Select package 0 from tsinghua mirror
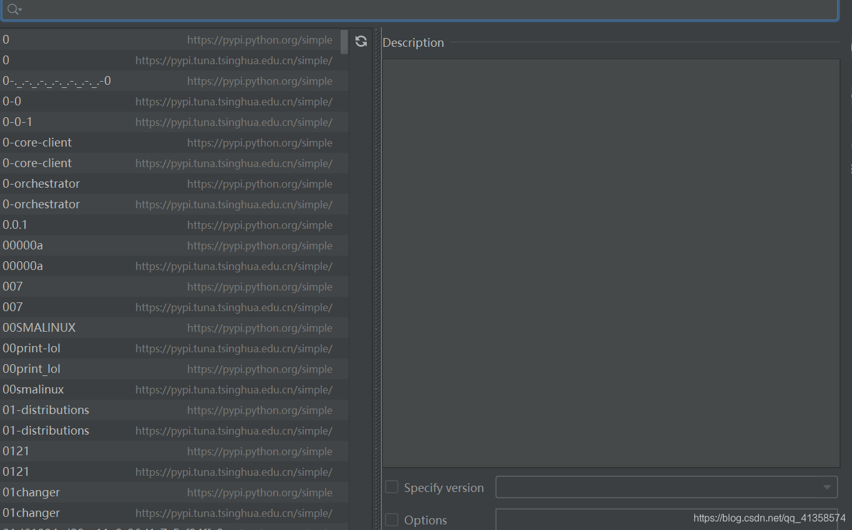 click(x=174, y=60)
